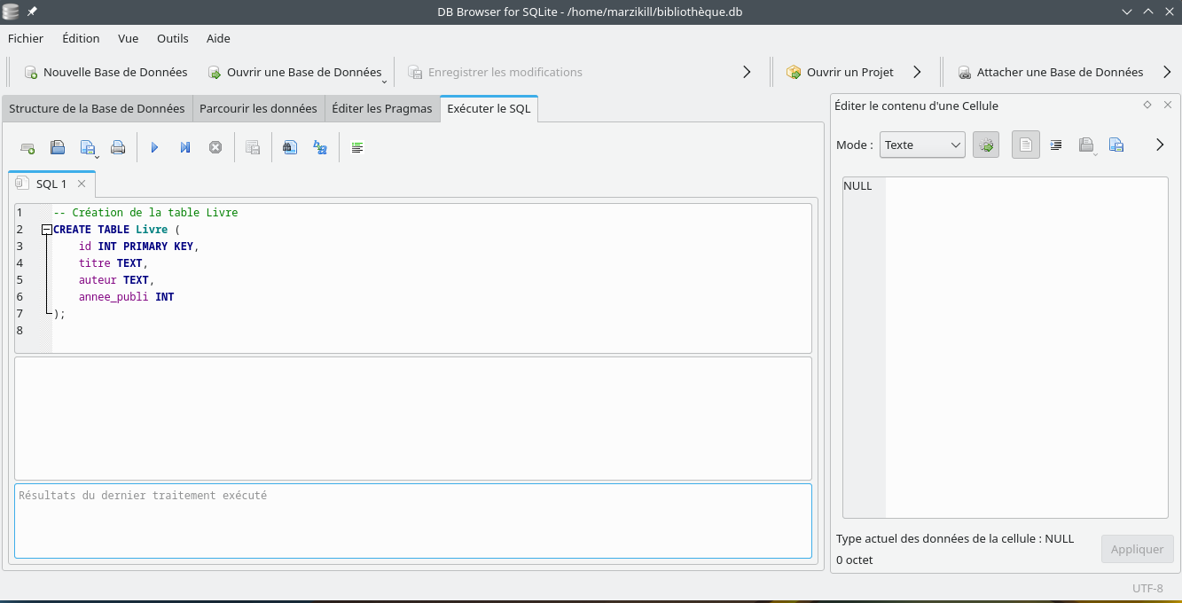This screenshot has width=1182, height=603.
Task: Click the application database icon in title bar
Action: click(x=11, y=12)
